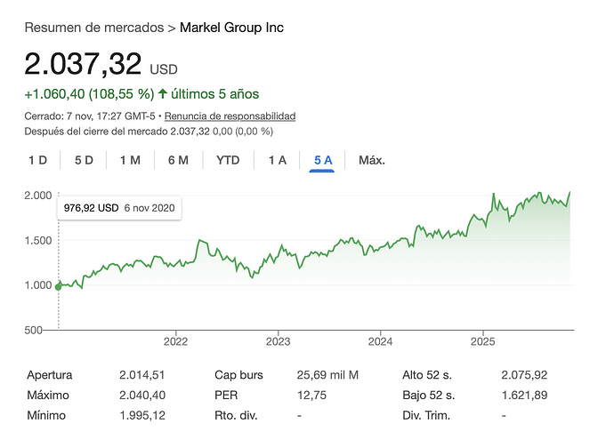Click the 2023 axis label
614x432 pixels.
point(278,341)
